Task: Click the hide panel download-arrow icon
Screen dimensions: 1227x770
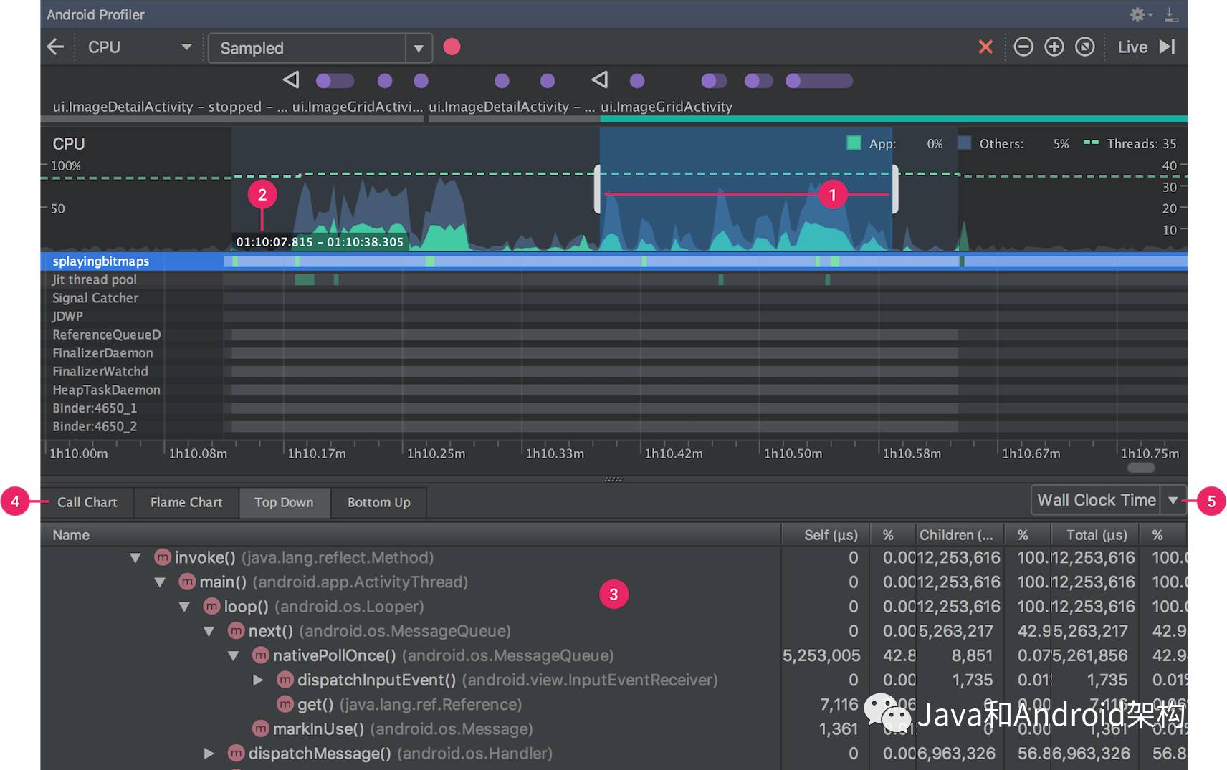Action: 1171,14
